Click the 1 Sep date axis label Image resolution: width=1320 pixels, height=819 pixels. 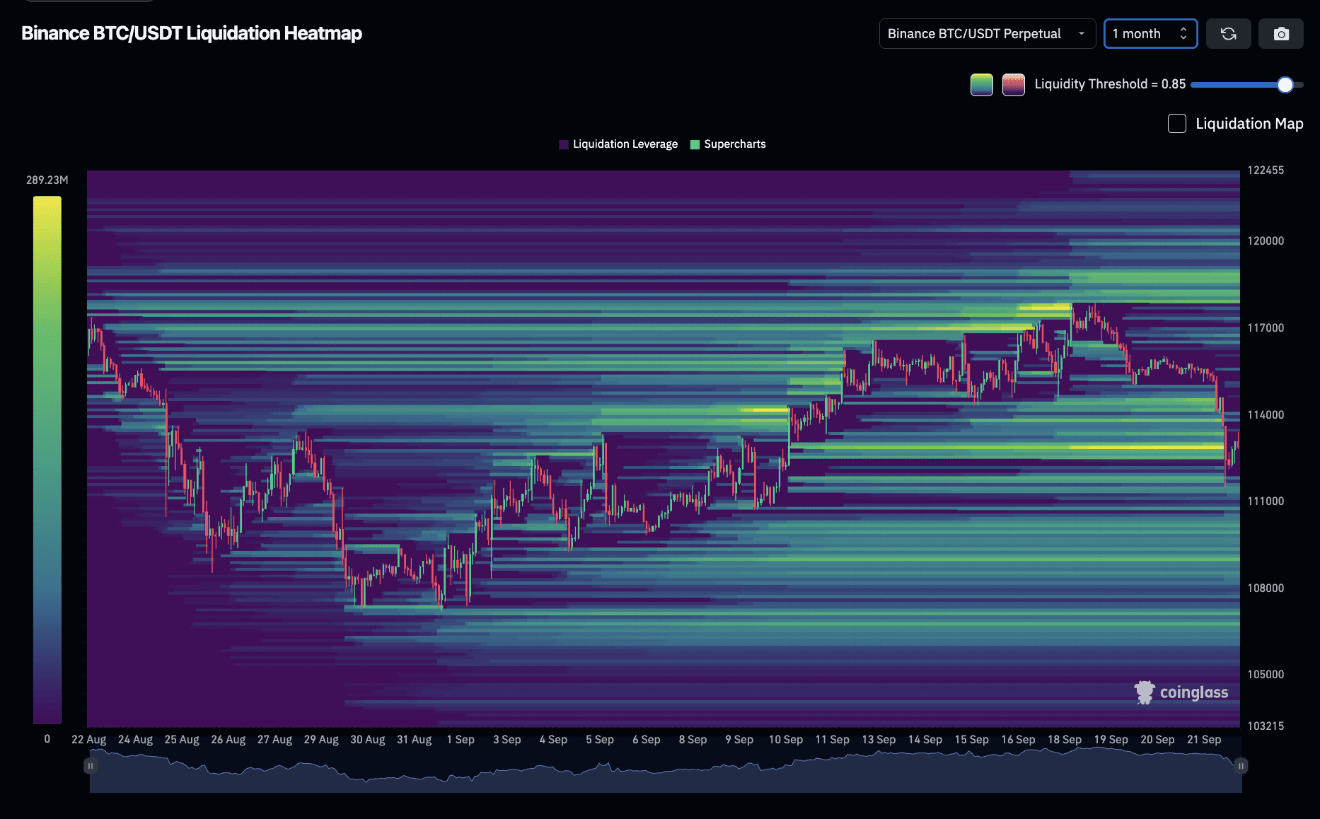pyautogui.click(x=461, y=740)
